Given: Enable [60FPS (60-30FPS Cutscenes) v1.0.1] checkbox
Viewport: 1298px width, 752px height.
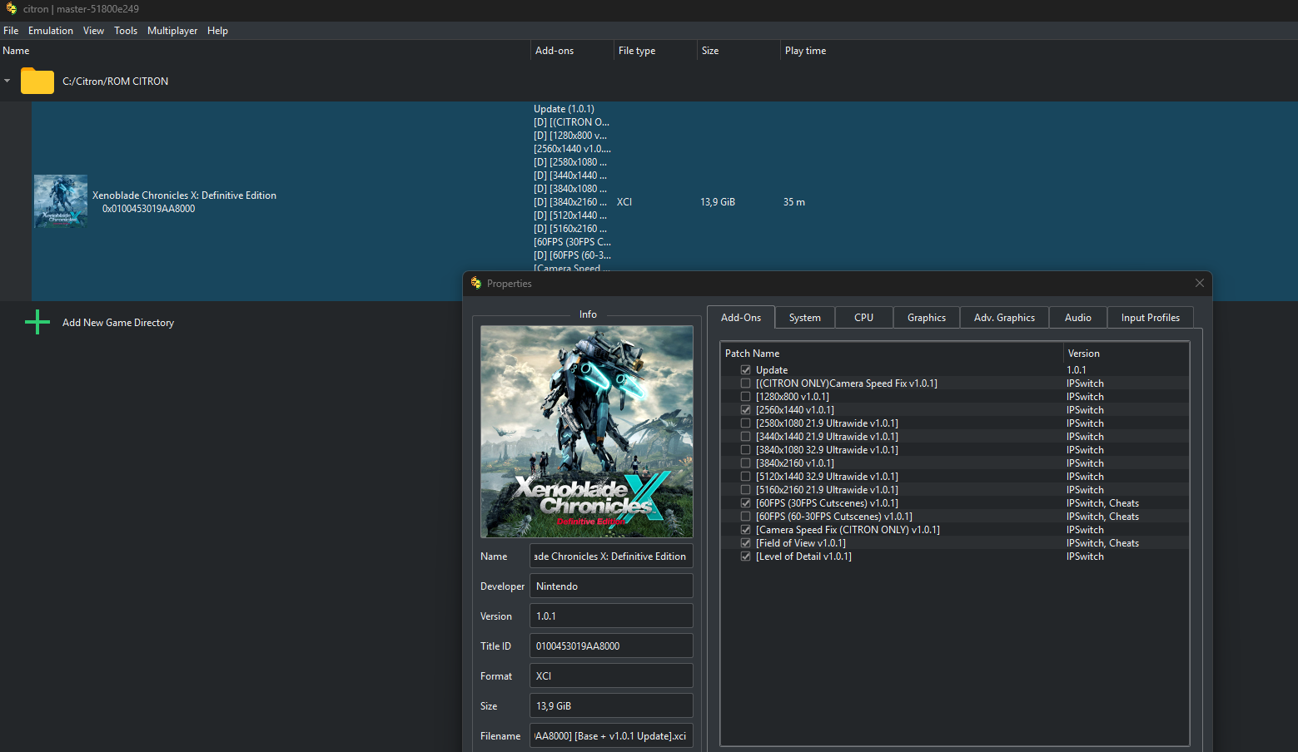Looking at the screenshot, I should [745, 517].
